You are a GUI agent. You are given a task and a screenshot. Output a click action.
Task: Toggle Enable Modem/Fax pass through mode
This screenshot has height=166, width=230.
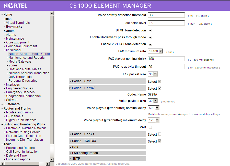tap(150, 37)
